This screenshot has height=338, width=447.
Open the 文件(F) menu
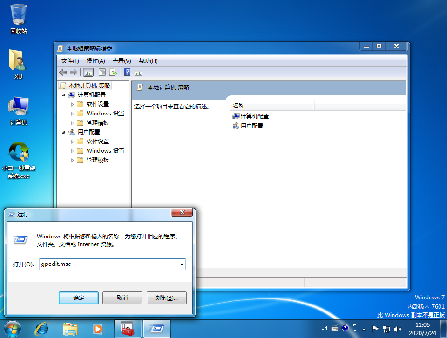click(x=70, y=61)
